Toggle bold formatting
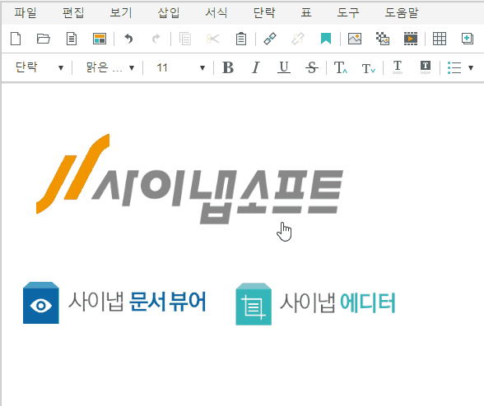Viewport: 484px width, 406px height. point(228,67)
